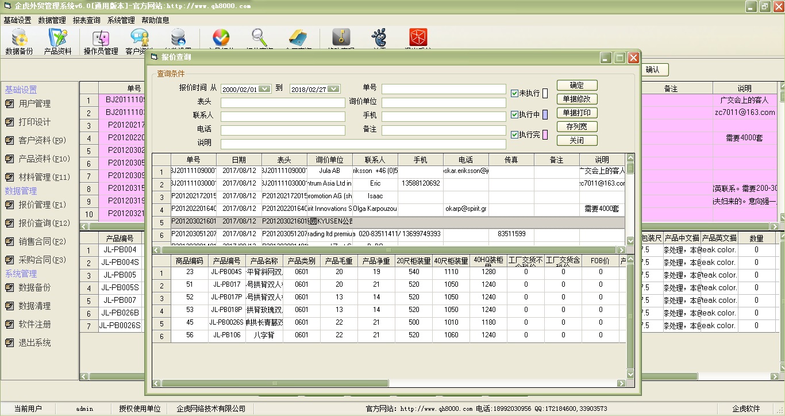785x416 pixels.
Task: Toggle the 执行中 checkbox
Action: 515,114
